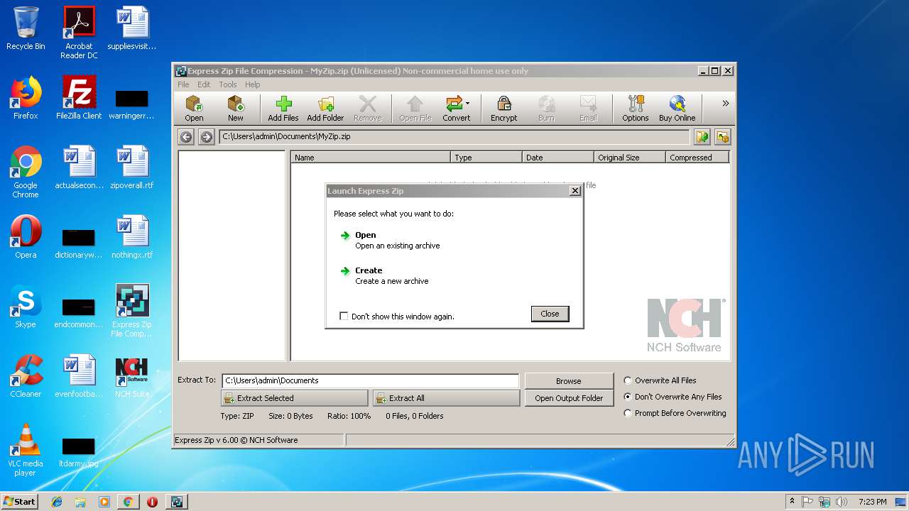Sort by the Date column header
Image resolution: width=909 pixels, height=511 pixels.
tap(558, 158)
